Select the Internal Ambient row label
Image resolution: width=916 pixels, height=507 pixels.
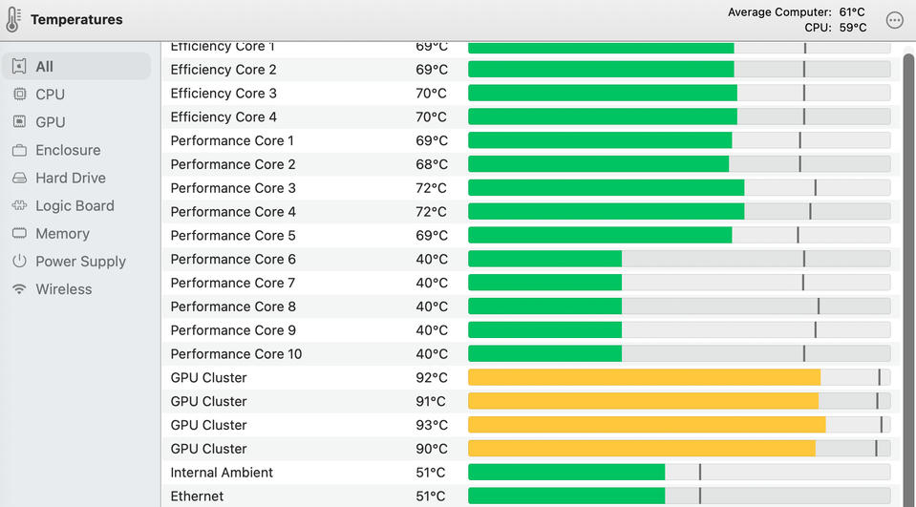(222, 473)
